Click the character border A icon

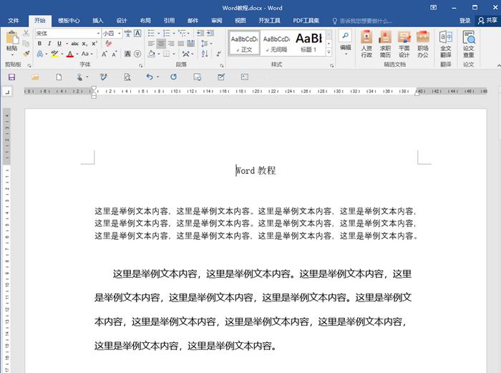(137, 33)
